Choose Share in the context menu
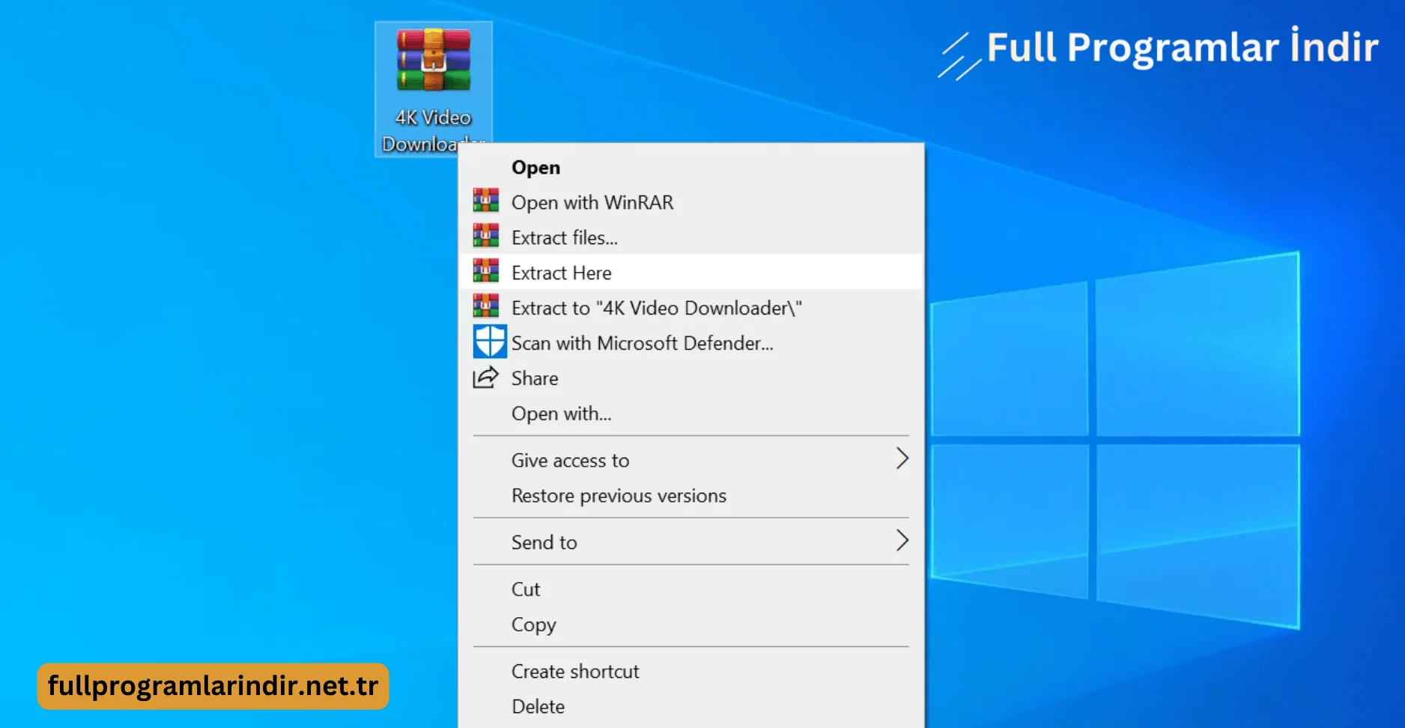 [x=691, y=378]
